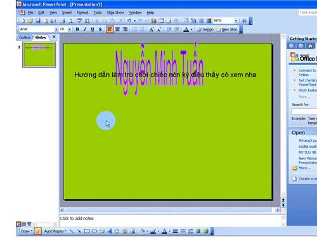This screenshot has width=317, height=237.
Task: Toggle Bold formatting
Action: coord(77,29)
